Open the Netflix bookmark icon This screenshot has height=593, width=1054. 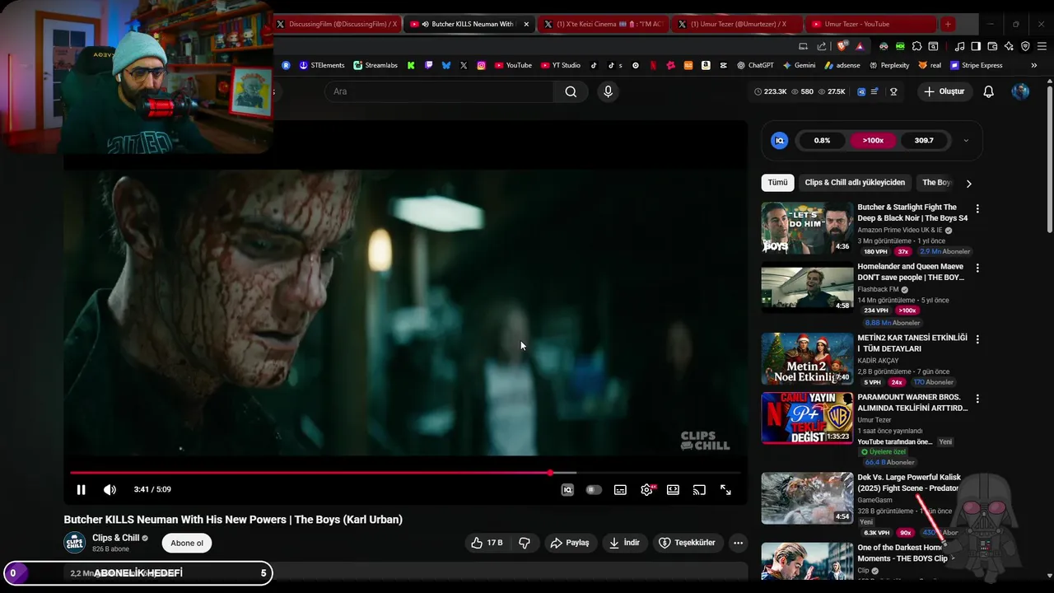(x=652, y=65)
